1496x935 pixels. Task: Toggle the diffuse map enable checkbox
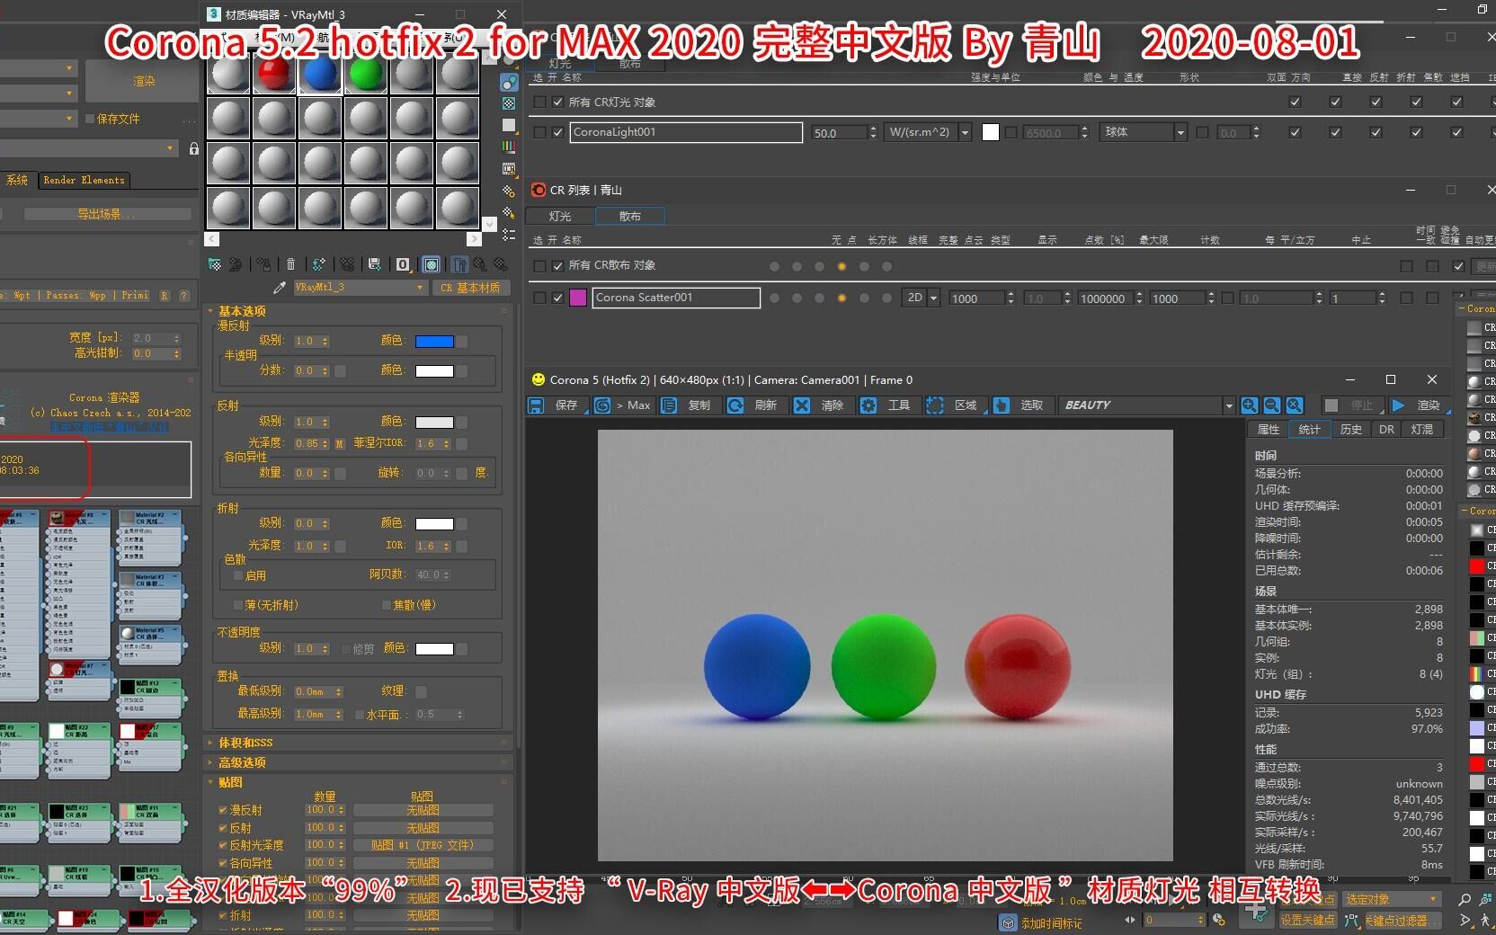(x=223, y=810)
